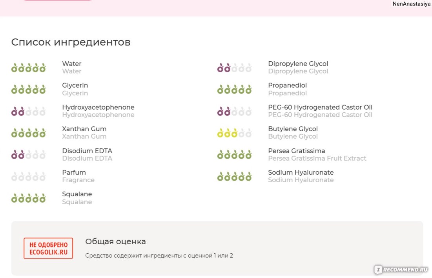This screenshot has height=278, width=432.
Task: Click the gray 'Fragrance' subtitle text
Action: (78, 180)
